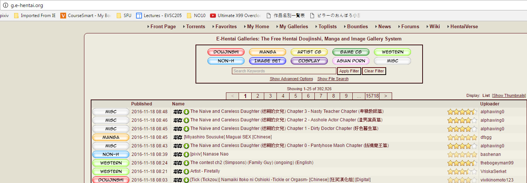Open the CourseSmart bookmark icon
527x183 pixels.
click(x=63, y=16)
